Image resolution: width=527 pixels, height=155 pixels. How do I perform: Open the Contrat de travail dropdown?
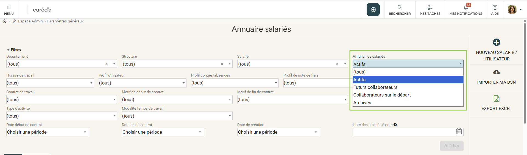115,100
